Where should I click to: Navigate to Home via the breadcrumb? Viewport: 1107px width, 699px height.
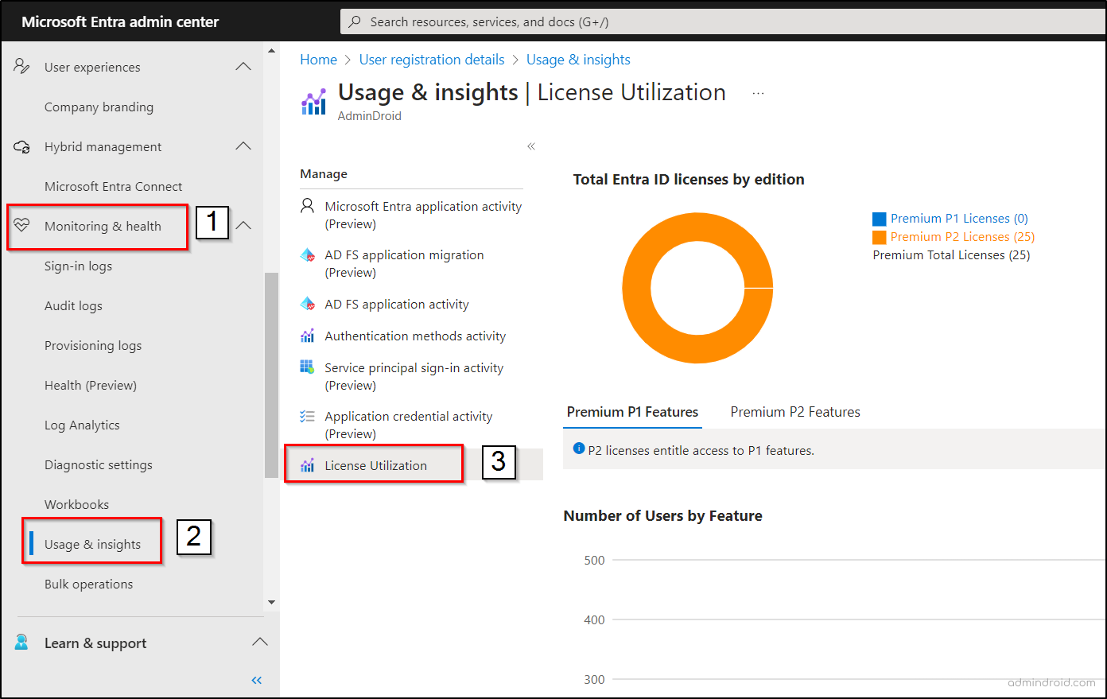click(x=318, y=59)
